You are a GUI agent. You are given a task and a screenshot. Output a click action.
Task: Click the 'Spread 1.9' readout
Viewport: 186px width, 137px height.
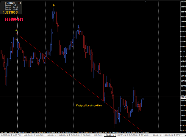pos(10,5)
